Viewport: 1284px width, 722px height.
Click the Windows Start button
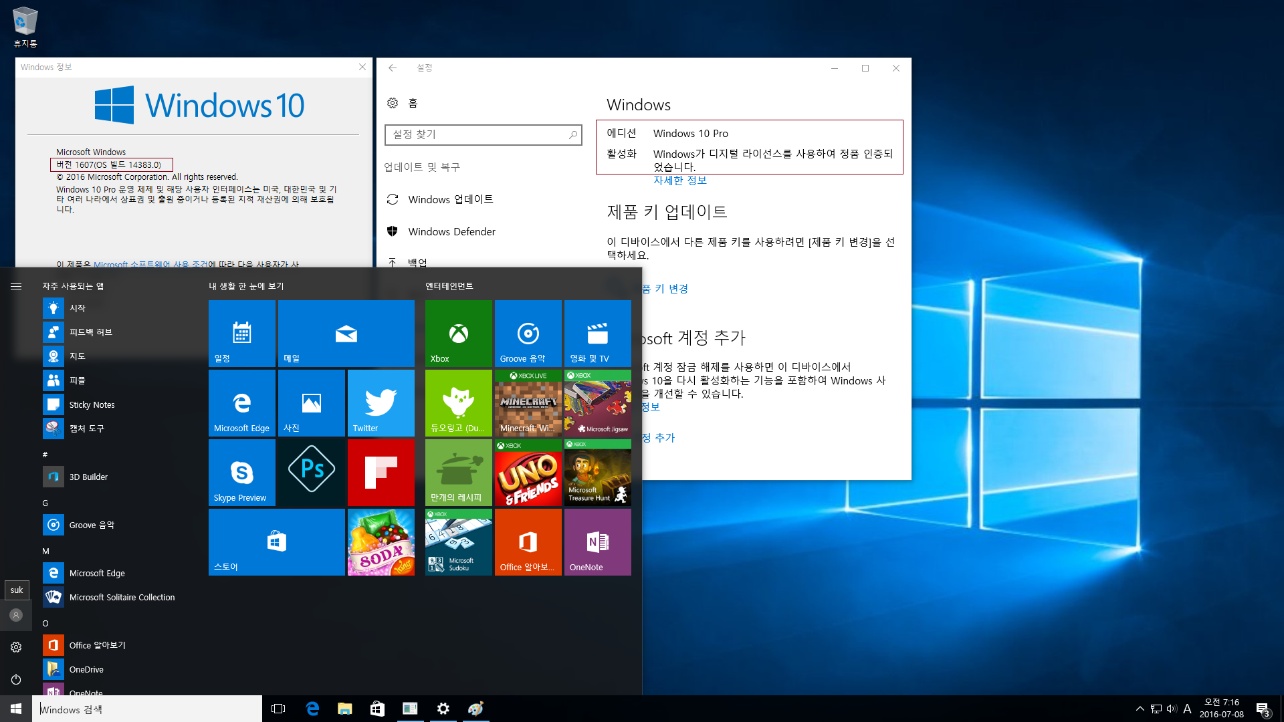[x=16, y=709]
